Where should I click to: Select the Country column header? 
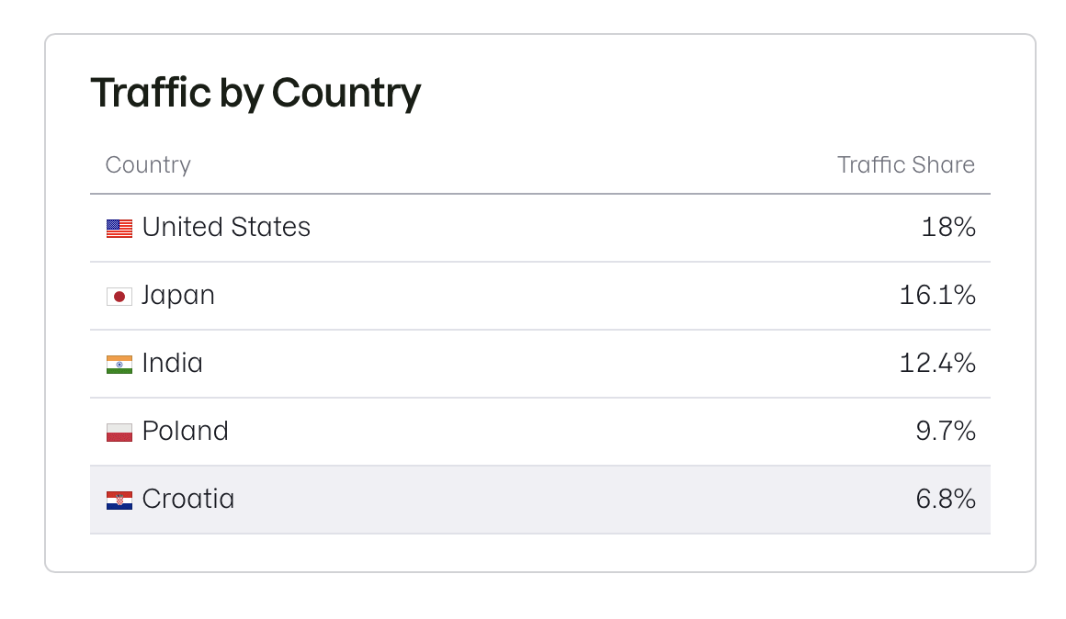(148, 165)
